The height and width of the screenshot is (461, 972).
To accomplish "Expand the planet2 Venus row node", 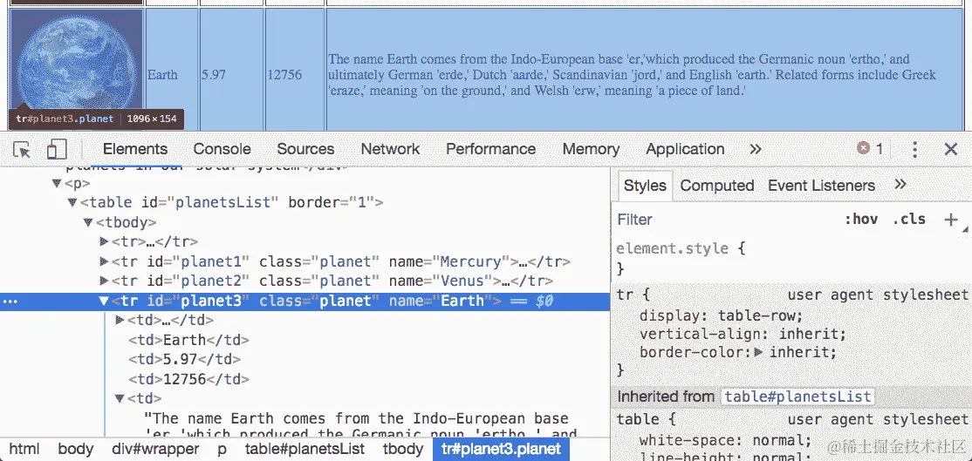I will point(104,281).
